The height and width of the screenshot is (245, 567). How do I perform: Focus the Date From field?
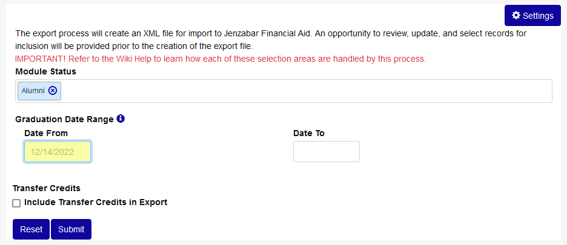coord(58,152)
